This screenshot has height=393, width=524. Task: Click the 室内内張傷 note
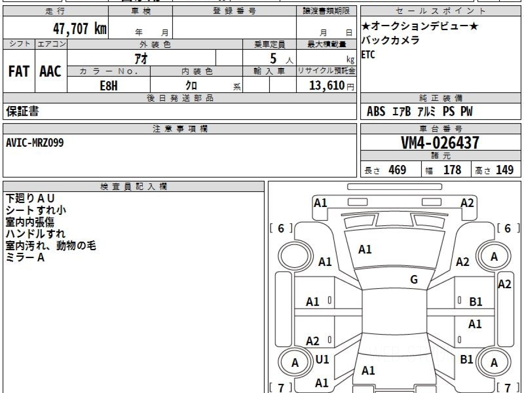pos(30,222)
